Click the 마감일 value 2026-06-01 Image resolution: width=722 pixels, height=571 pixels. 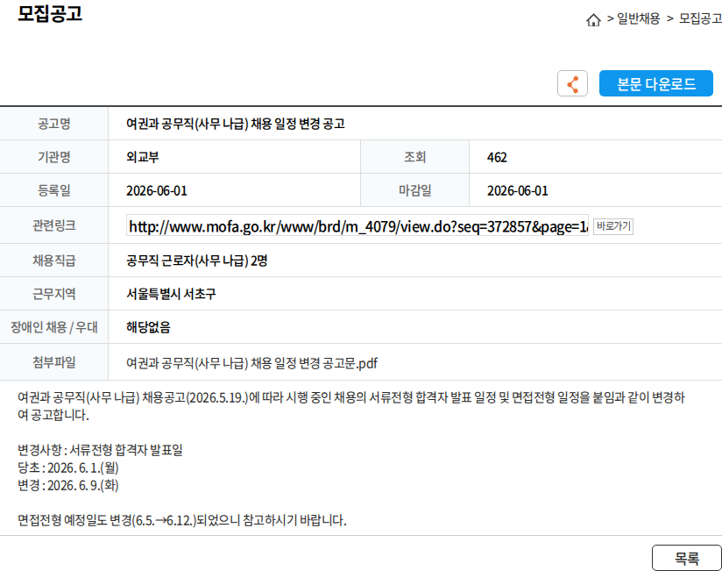pos(518,191)
